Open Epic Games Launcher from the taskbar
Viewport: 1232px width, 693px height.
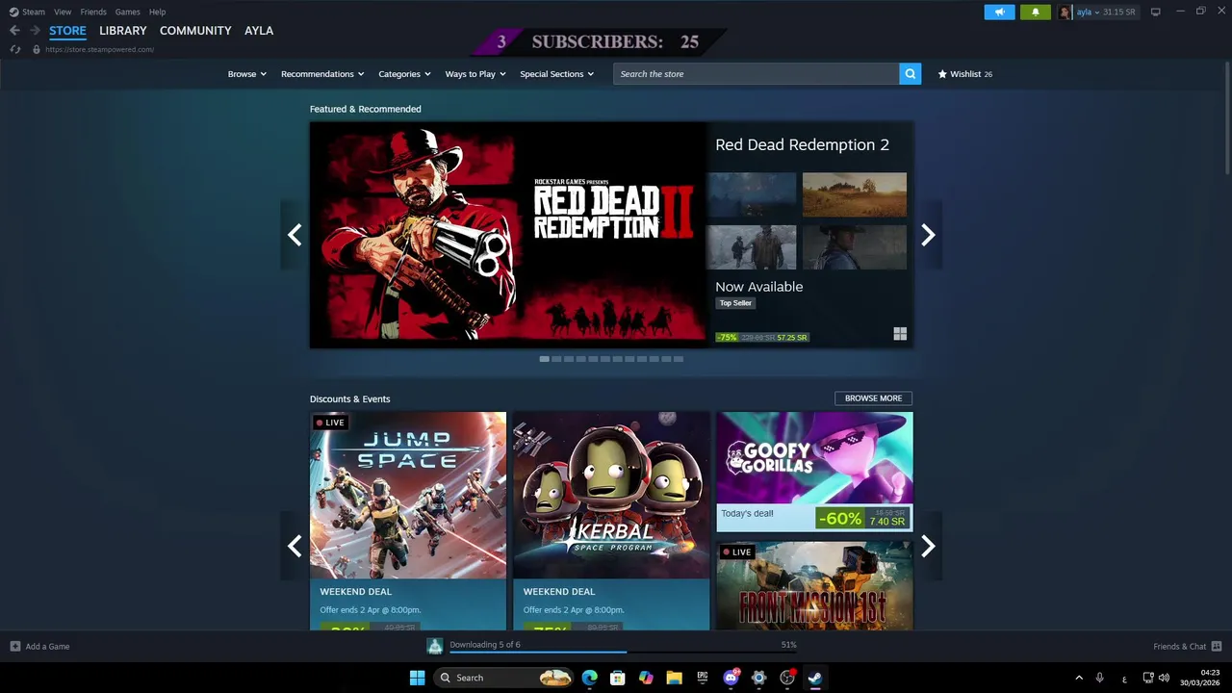click(x=703, y=678)
